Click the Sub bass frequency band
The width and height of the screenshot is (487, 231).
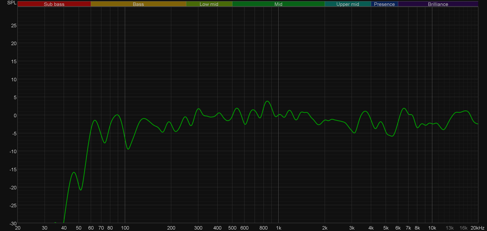click(54, 4)
